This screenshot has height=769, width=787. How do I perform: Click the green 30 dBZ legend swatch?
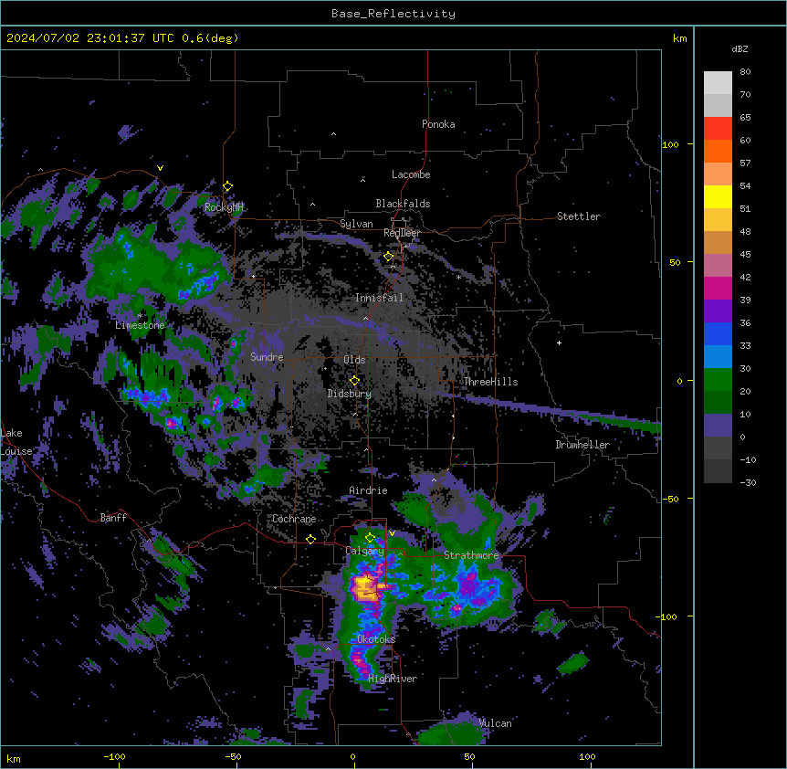pos(718,380)
